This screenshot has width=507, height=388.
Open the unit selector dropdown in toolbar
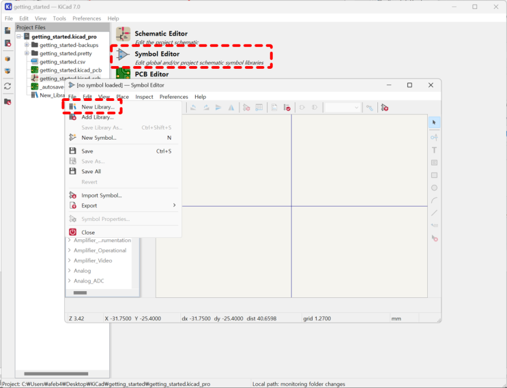pos(343,108)
